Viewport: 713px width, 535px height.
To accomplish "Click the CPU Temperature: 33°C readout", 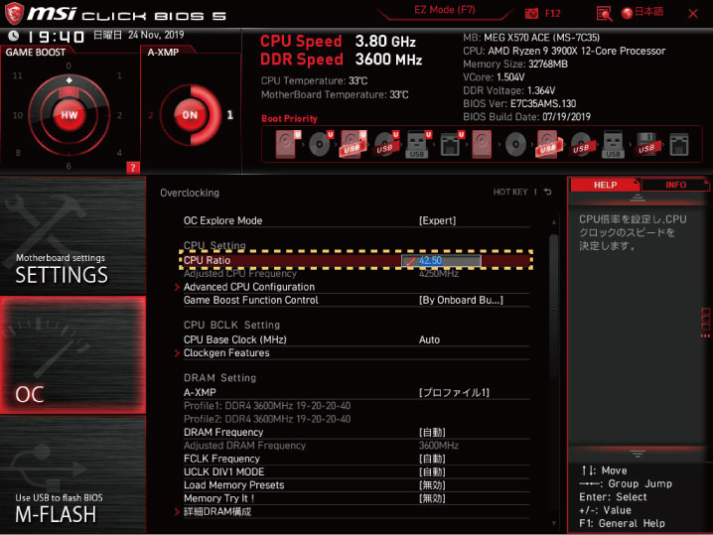I will pos(314,81).
